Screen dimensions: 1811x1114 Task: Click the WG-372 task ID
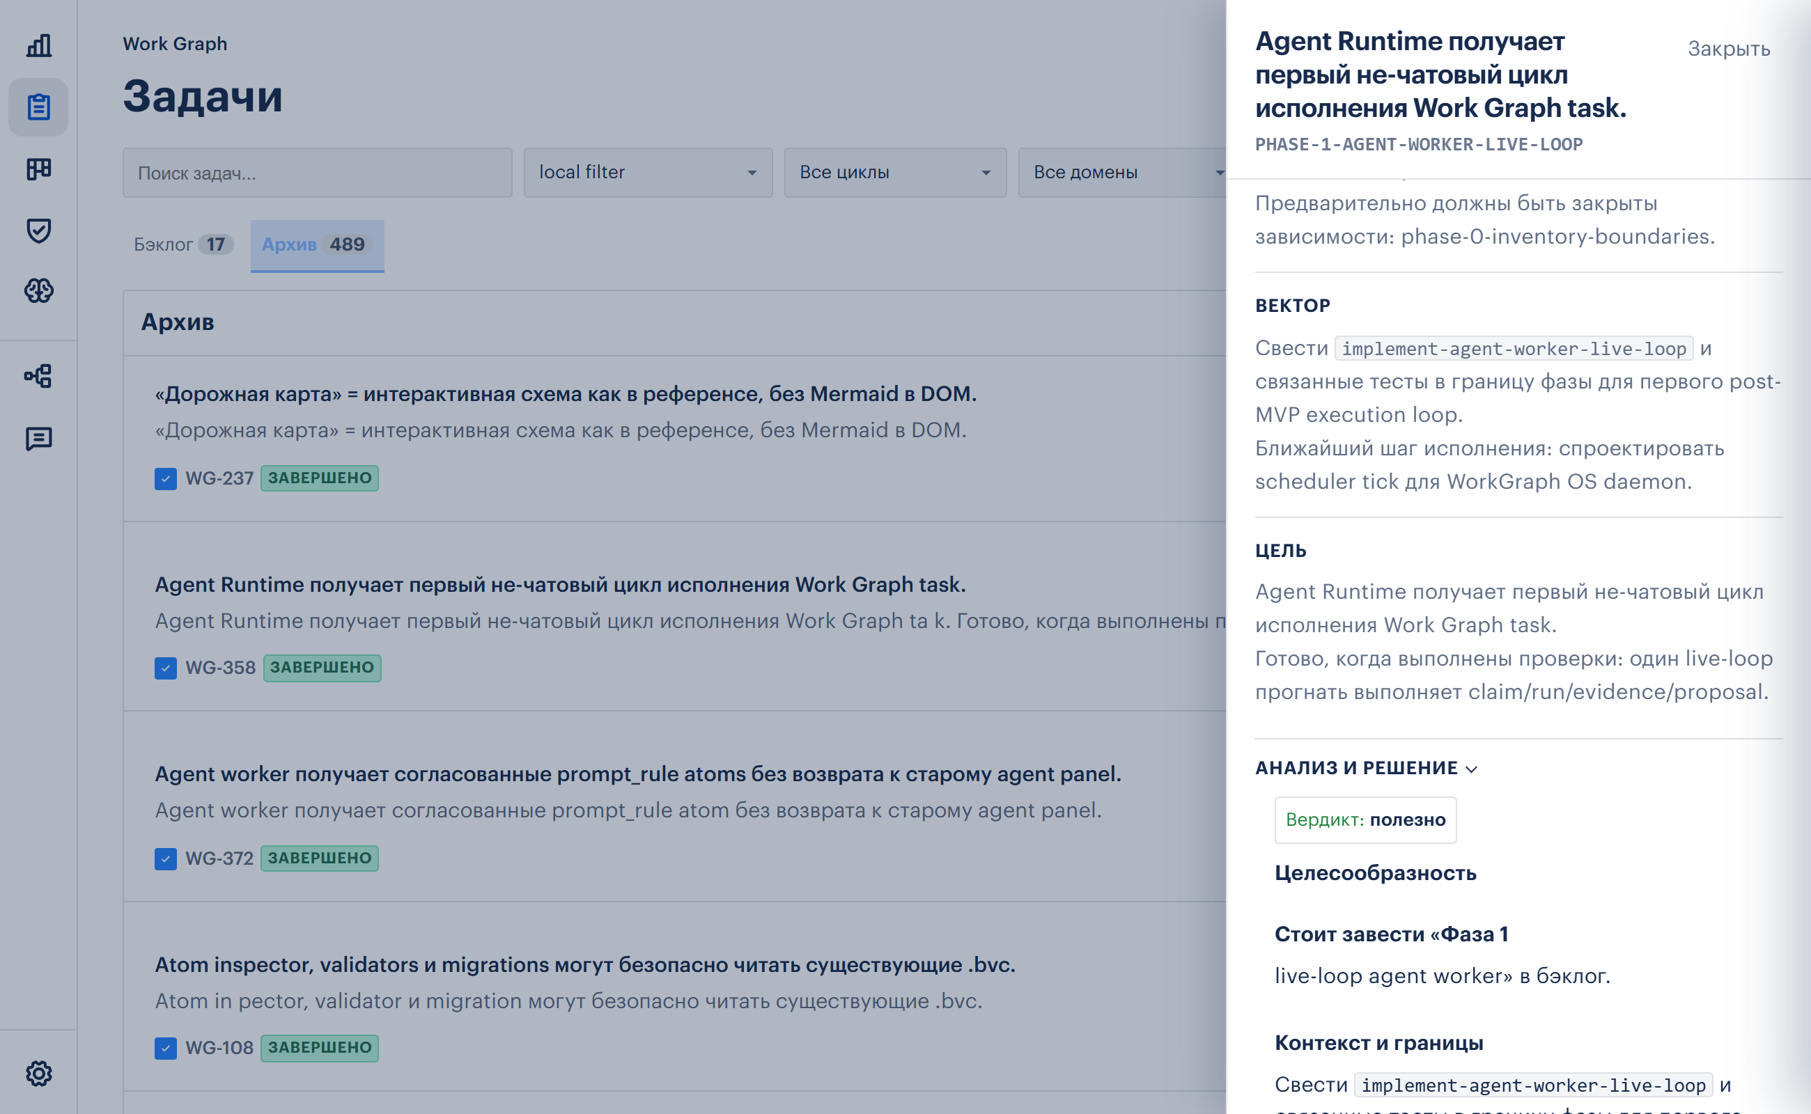(x=219, y=859)
